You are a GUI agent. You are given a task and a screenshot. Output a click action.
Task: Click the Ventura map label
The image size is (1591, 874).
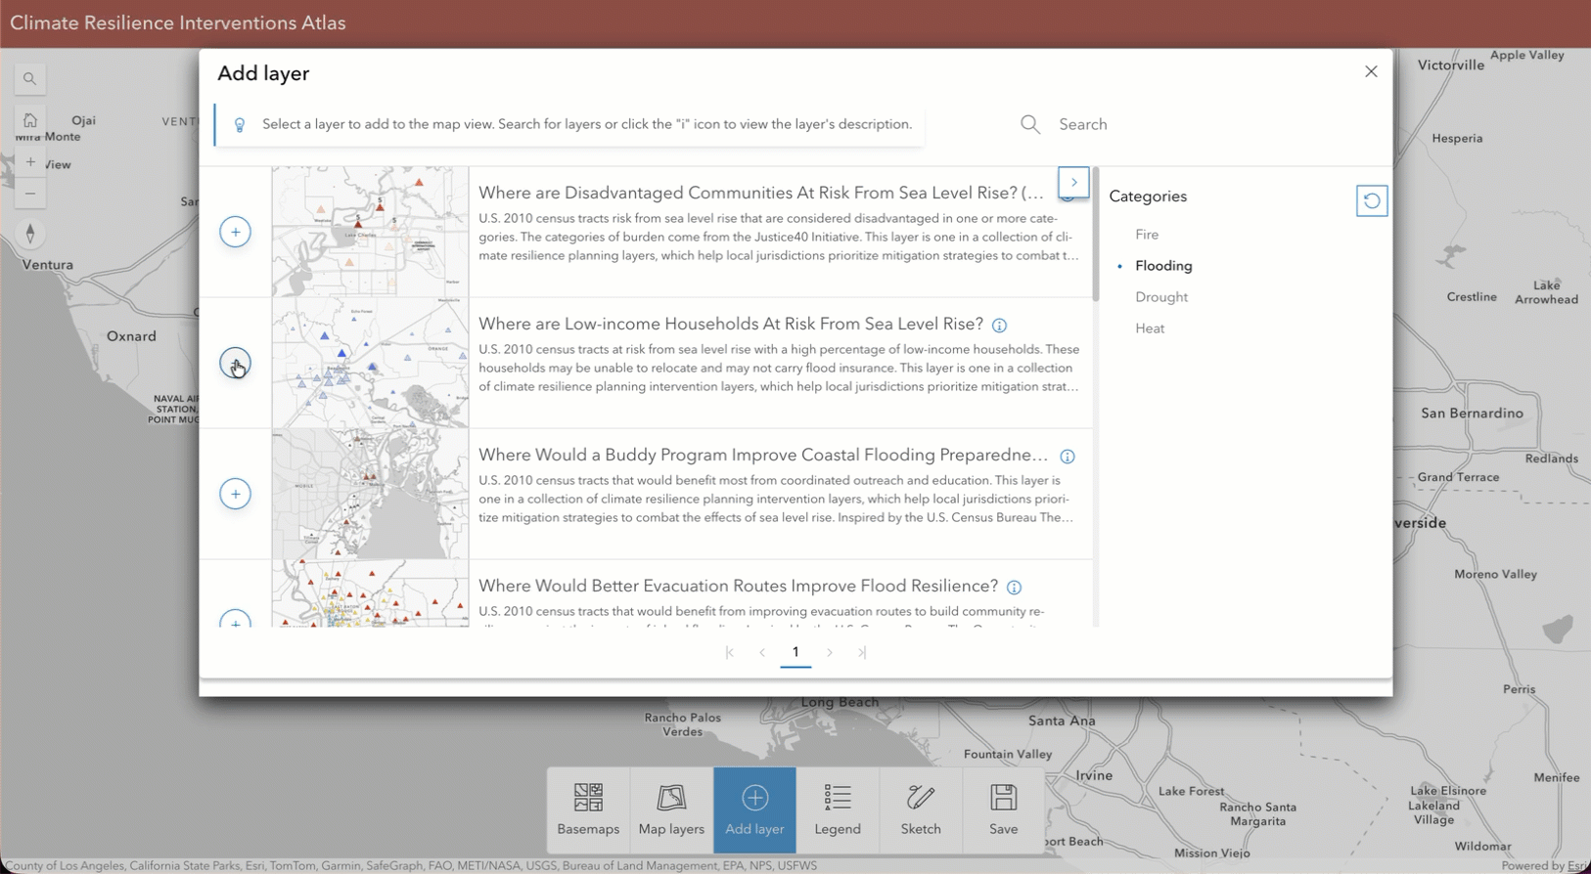pos(47,265)
